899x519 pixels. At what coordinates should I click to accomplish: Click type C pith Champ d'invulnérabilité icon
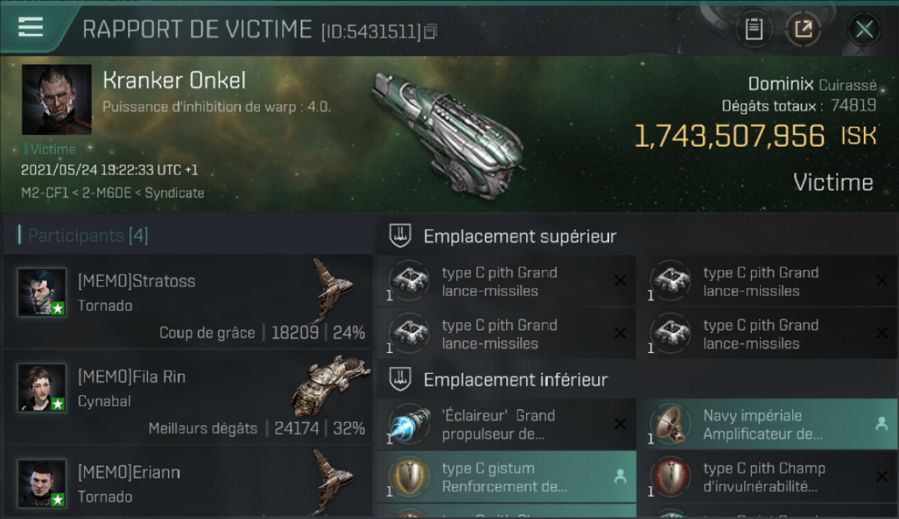[x=667, y=477]
